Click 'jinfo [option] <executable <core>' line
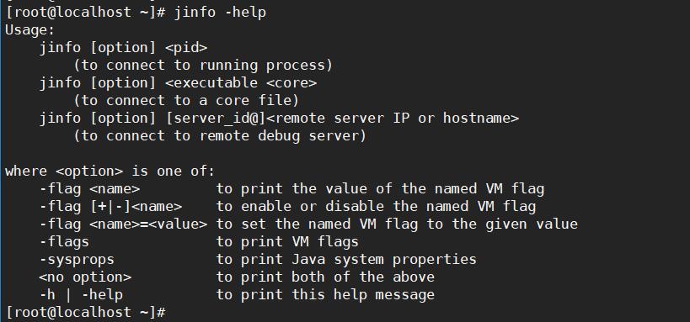Image resolution: width=690 pixels, height=322 pixels. point(178,83)
